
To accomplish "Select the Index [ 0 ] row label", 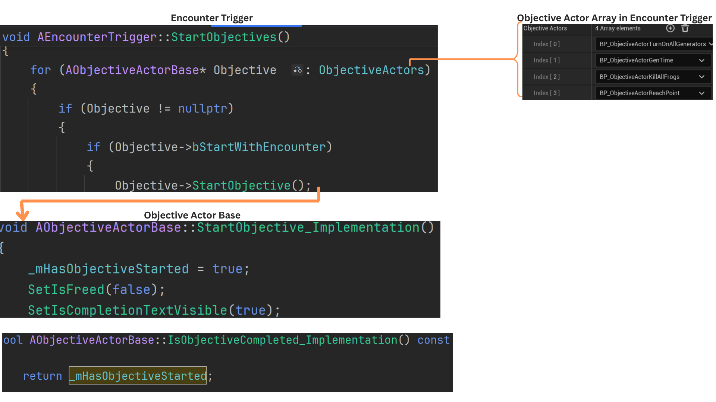I will click(x=546, y=44).
